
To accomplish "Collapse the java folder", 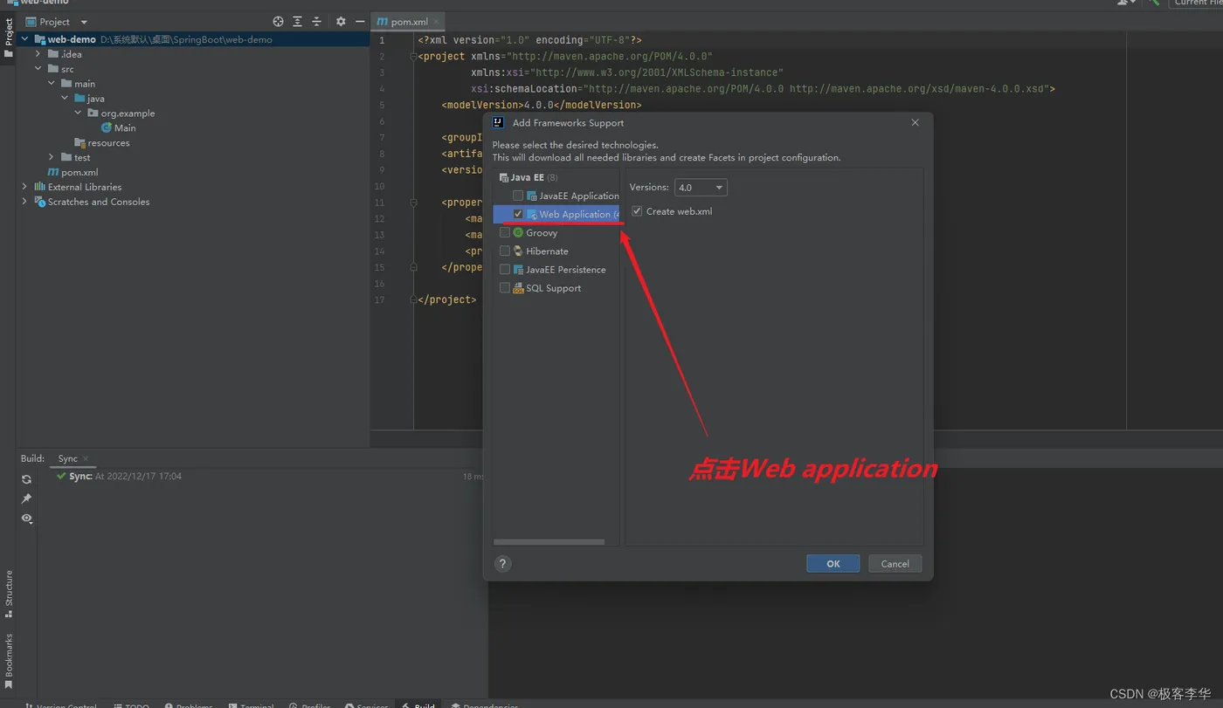I will click(x=65, y=99).
